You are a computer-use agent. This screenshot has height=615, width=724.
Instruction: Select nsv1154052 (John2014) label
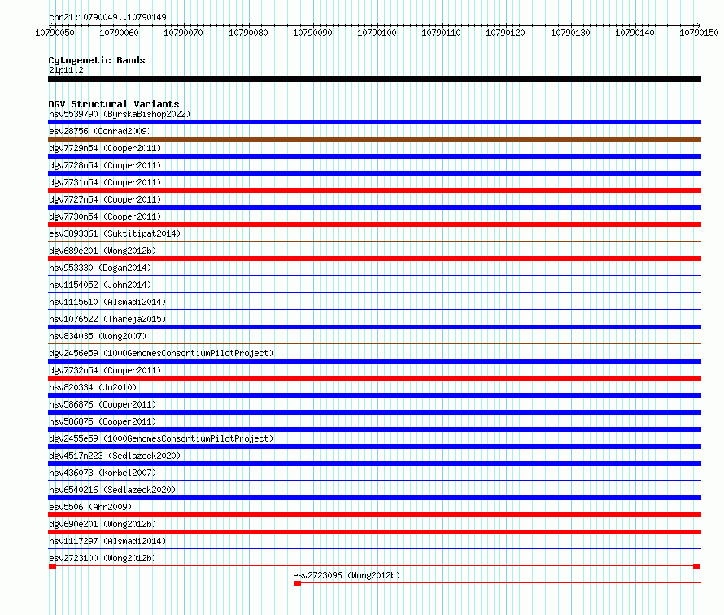pyautogui.click(x=100, y=285)
